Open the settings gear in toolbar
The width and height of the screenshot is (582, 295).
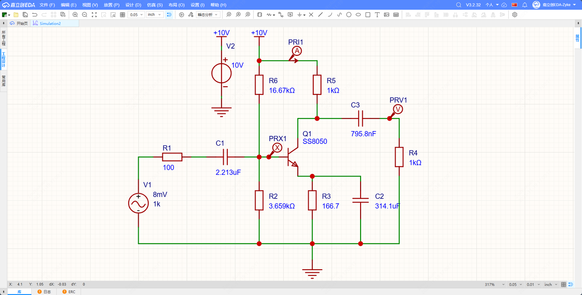(515, 15)
